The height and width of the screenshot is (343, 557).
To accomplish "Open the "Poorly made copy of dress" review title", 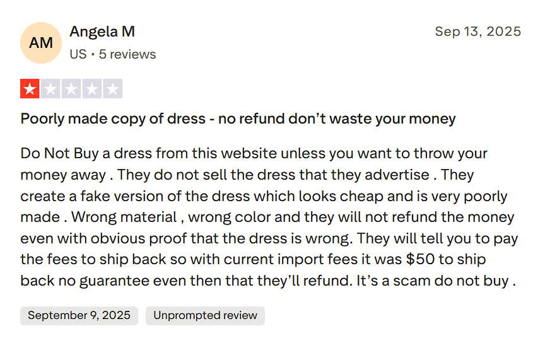I will (x=238, y=119).
